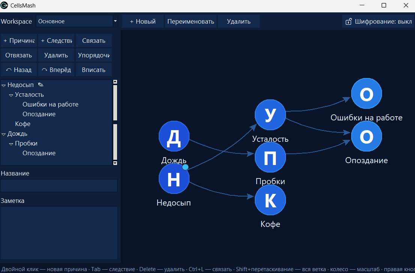Click Переименовать to rename the workspace

[191, 21]
